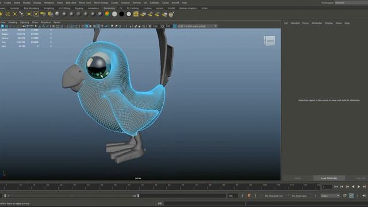Open the Windows menu
This screenshot has height=207, width=368.
[x=49, y=3]
